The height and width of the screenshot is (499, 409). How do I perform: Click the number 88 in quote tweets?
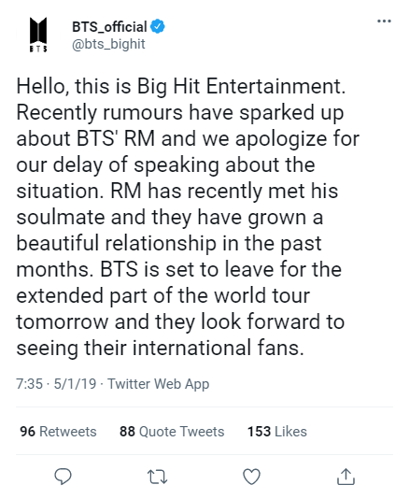click(x=127, y=432)
